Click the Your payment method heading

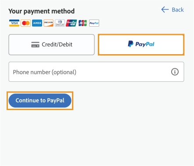(42, 11)
